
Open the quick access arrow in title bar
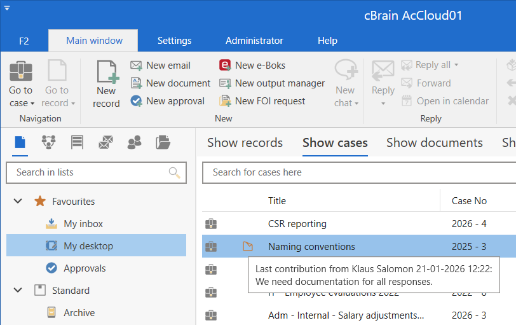point(7,8)
